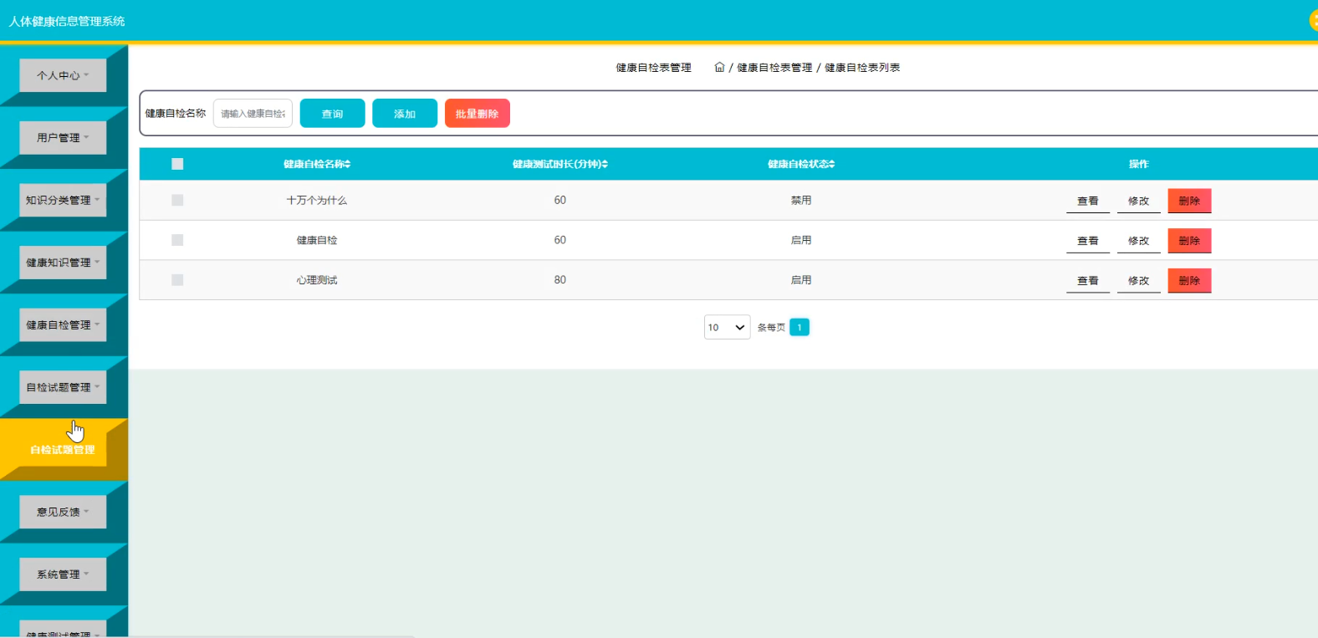Click the 添加 add button

tap(405, 113)
